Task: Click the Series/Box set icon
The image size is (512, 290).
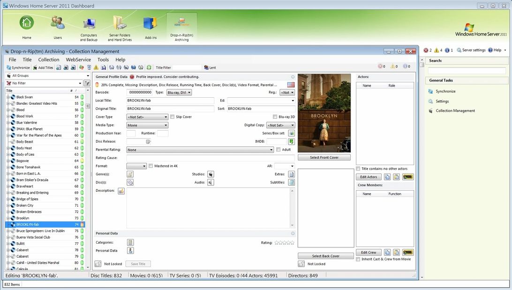Action: point(291,133)
